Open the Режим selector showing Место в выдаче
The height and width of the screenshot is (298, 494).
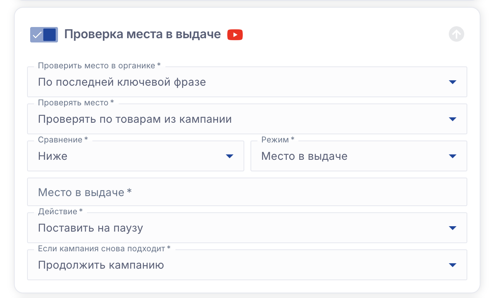point(348,156)
